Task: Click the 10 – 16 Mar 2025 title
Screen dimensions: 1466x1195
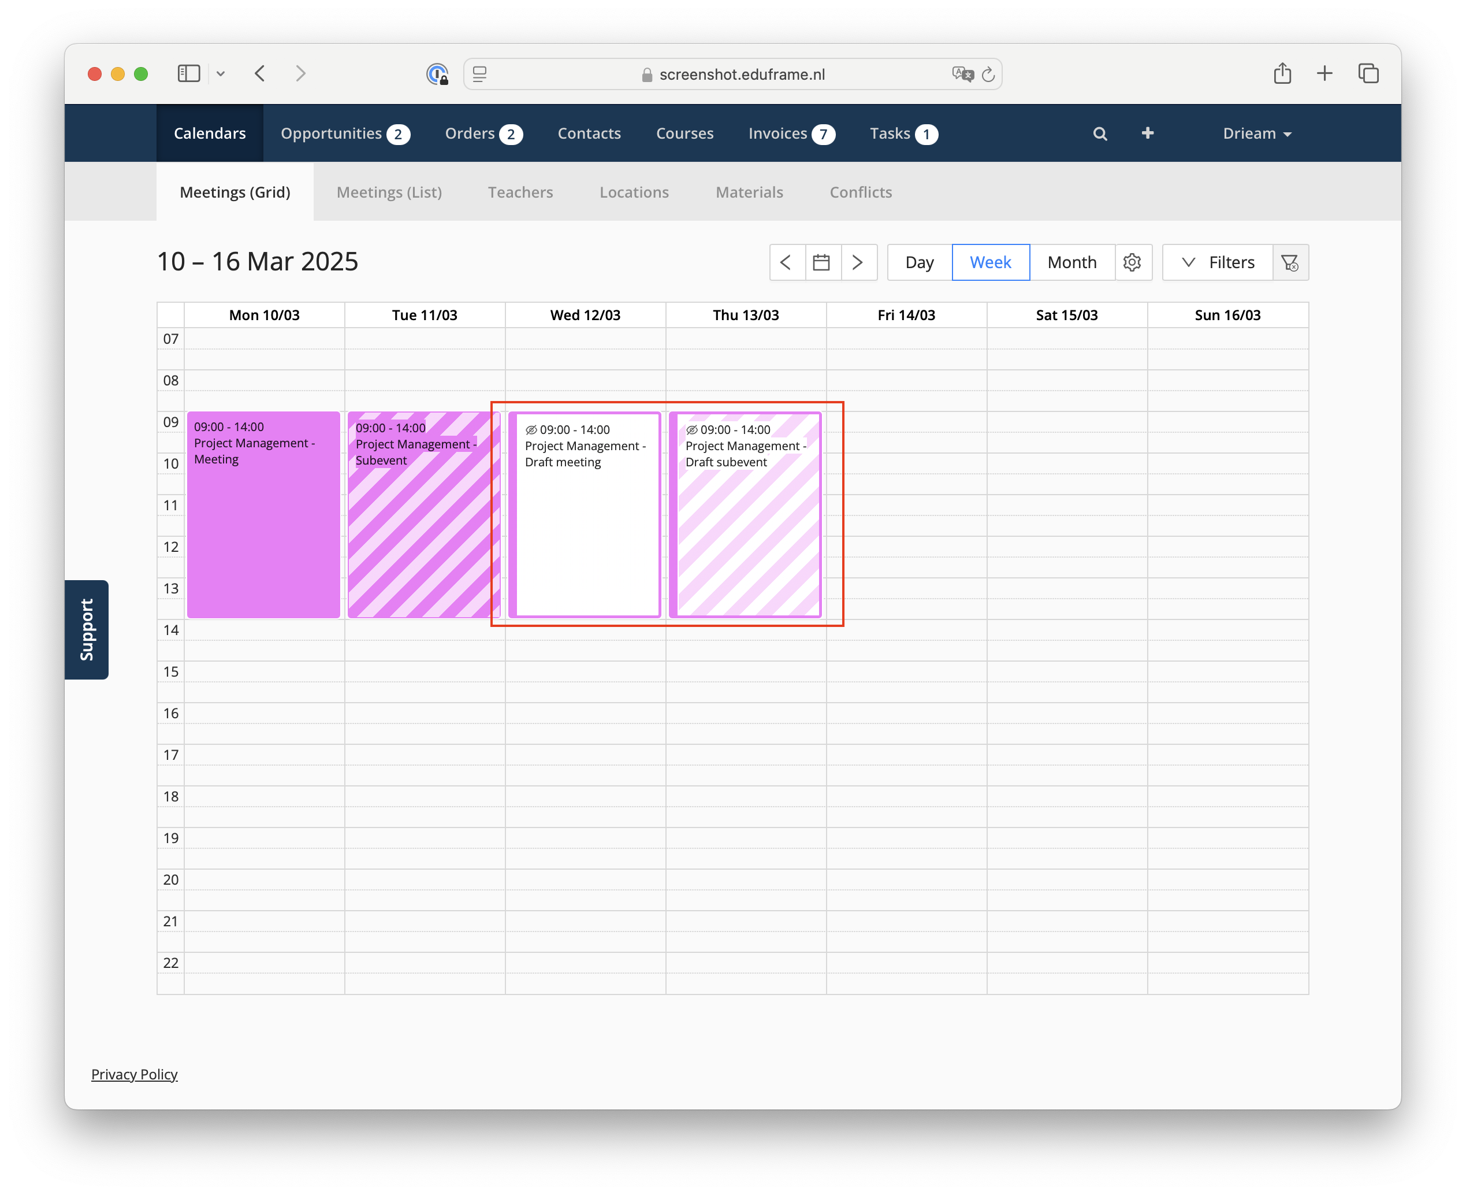Action: pyautogui.click(x=257, y=262)
